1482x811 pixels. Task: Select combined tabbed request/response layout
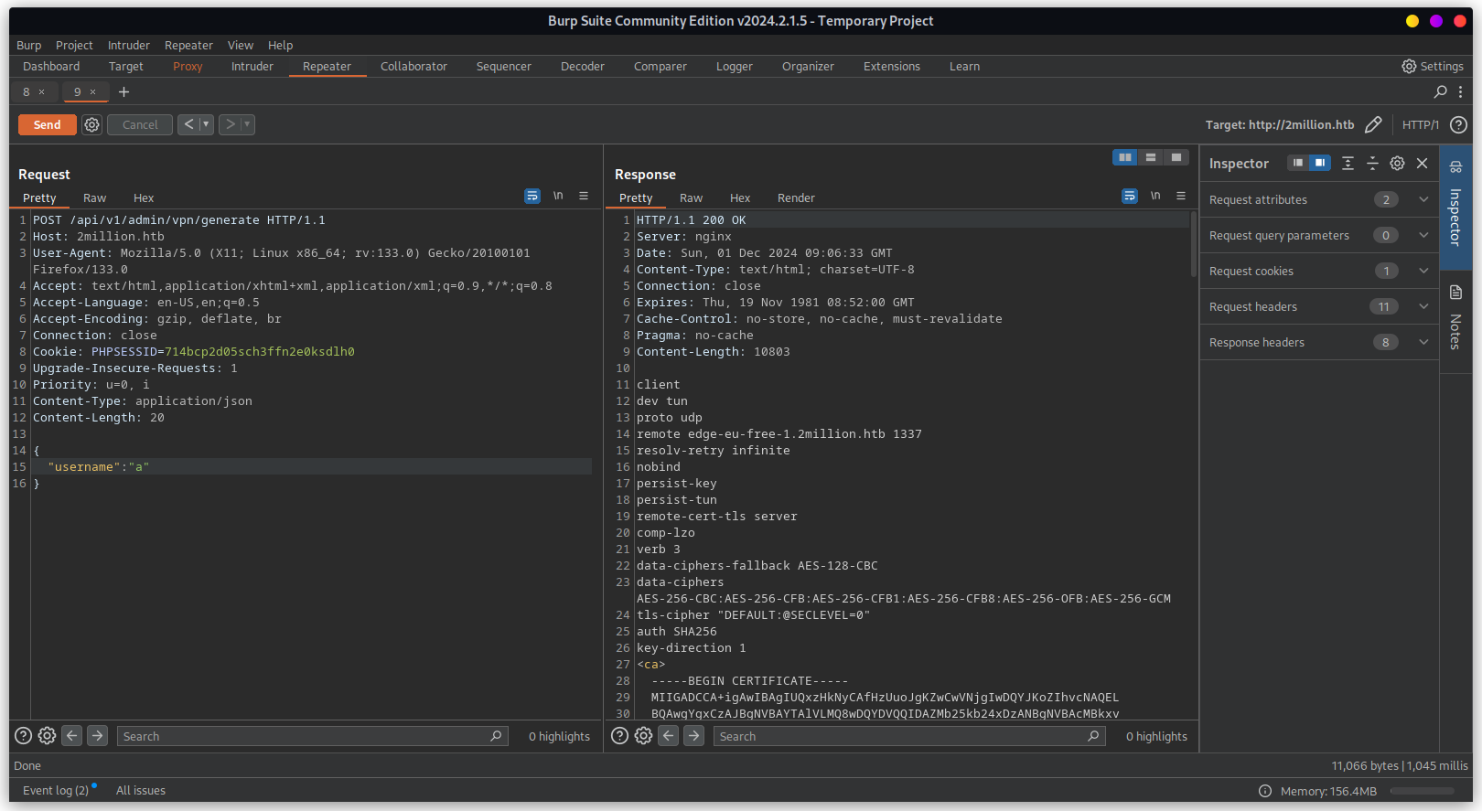(1176, 157)
